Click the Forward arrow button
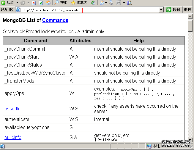This screenshot has height=150, width=194. 23,3
